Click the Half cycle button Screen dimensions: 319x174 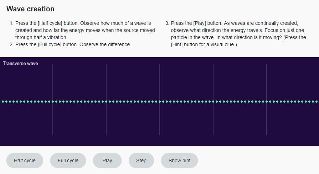point(25,161)
